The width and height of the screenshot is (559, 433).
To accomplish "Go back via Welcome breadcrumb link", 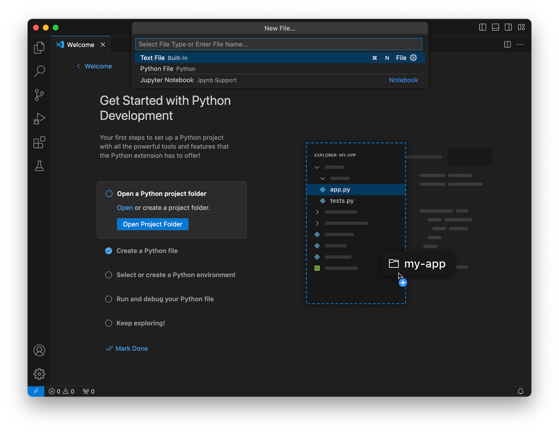I will click(94, 66).
